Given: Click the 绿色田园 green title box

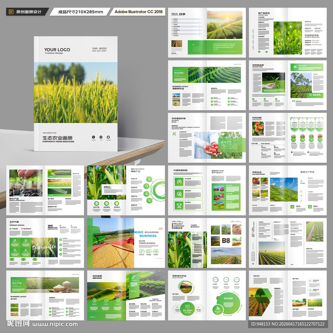Looking at the screenshot, I should pyautogui.click(x=180, y=75).
